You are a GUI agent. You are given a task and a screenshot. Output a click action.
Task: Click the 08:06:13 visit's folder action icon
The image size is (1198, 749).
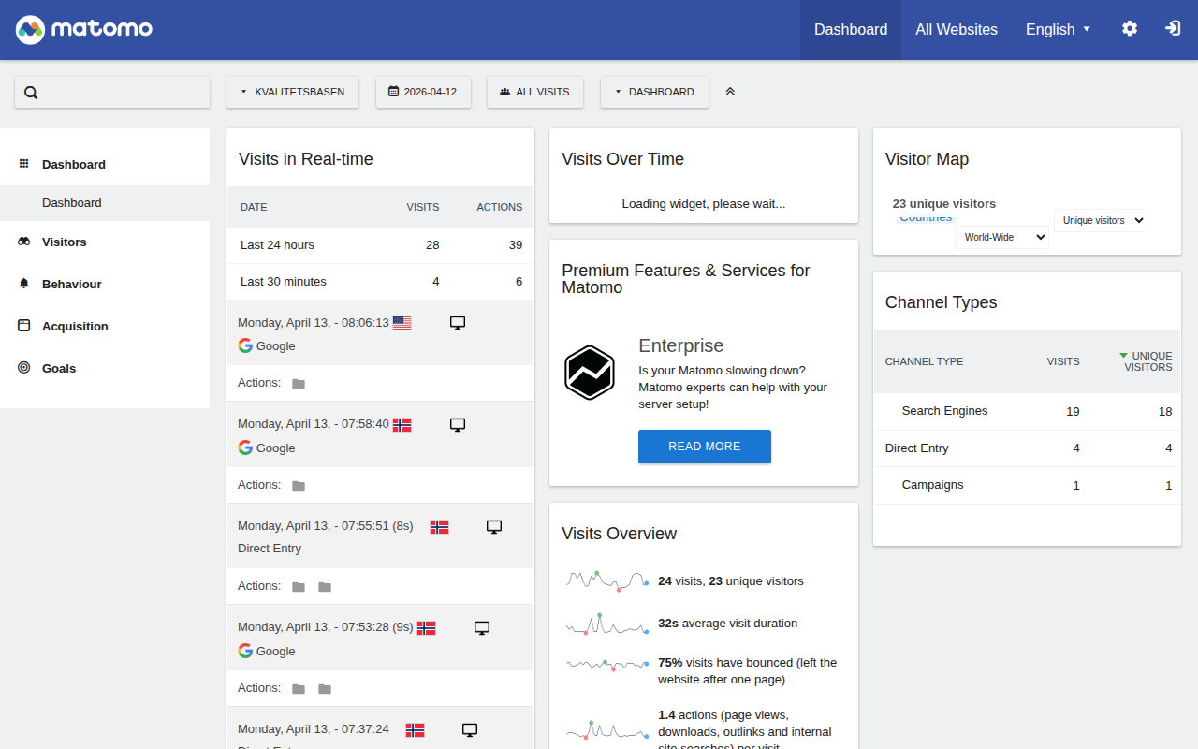299,384
